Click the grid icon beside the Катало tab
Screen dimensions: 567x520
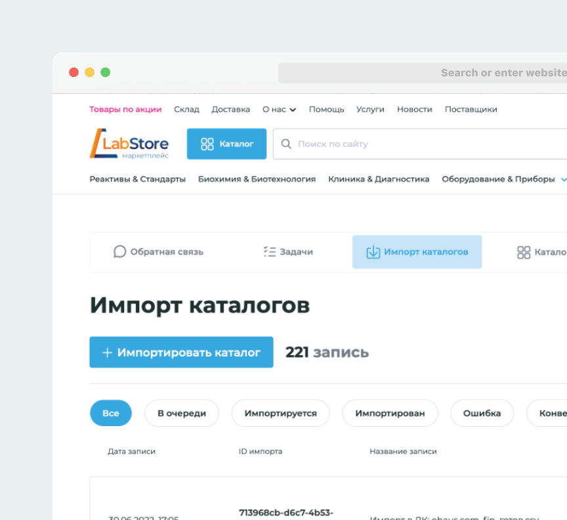(524, 252)
